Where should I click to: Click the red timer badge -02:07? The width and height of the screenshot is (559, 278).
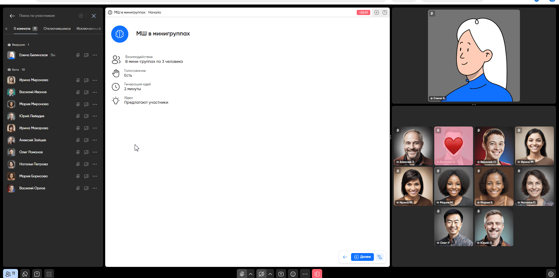(x=363, y=12)
